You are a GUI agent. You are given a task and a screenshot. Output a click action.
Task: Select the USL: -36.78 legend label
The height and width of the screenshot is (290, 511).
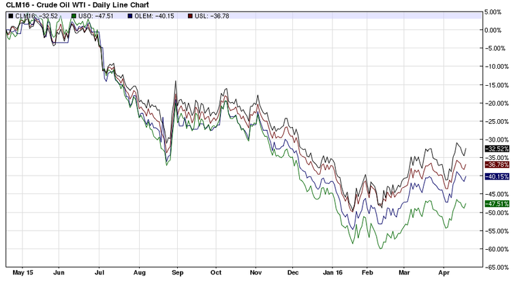[x=215, y=16]
